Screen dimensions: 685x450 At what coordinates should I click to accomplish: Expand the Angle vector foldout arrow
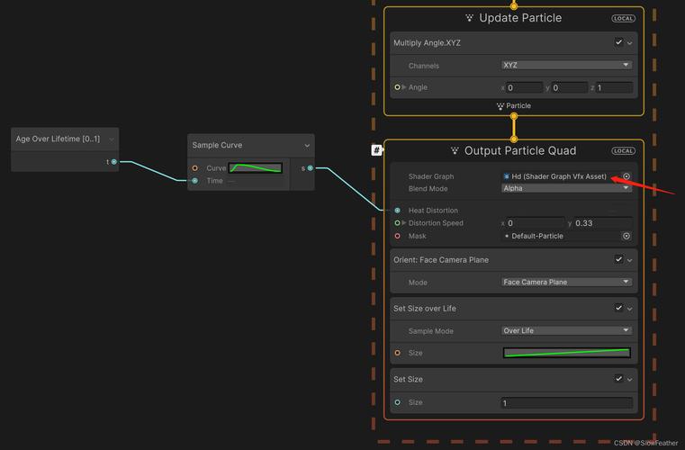404,87
